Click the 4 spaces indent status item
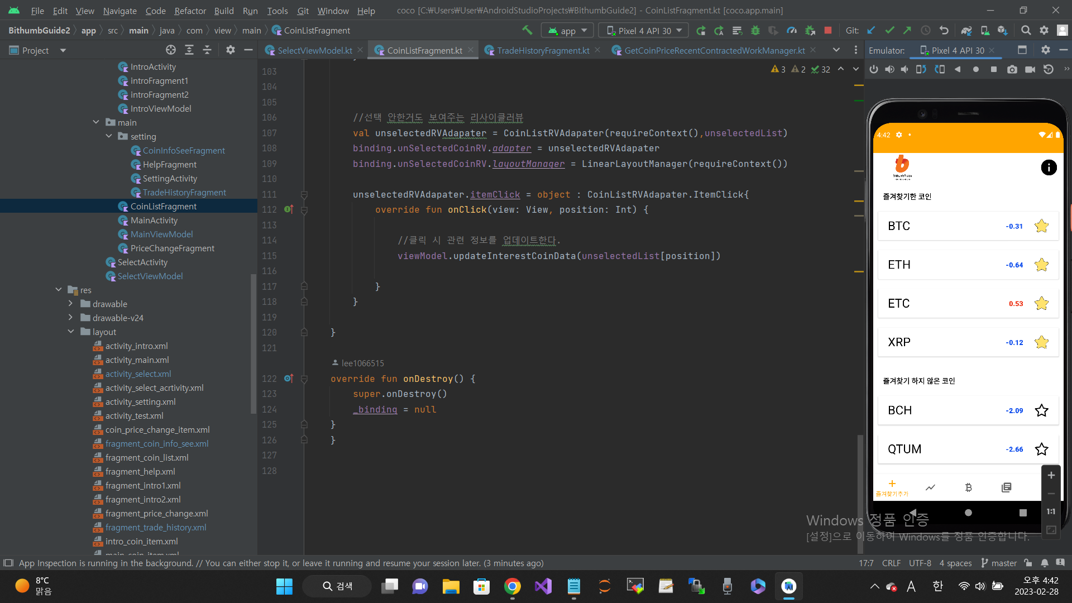Screen dimensions: 1072x603 pyautogui.click(x=955, y=563)
